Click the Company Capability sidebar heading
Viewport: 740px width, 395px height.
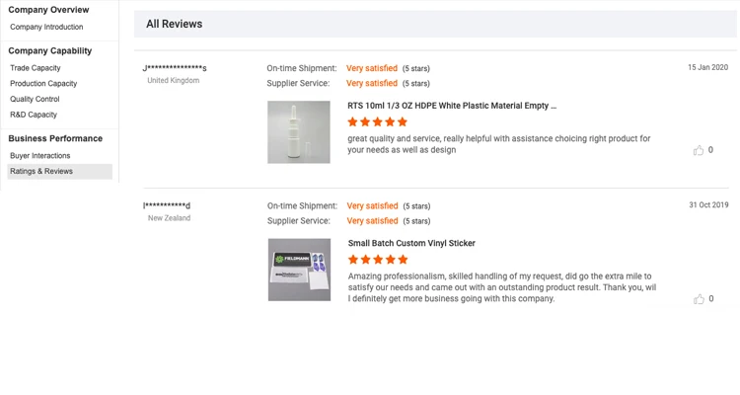click(x=50, y=50)
